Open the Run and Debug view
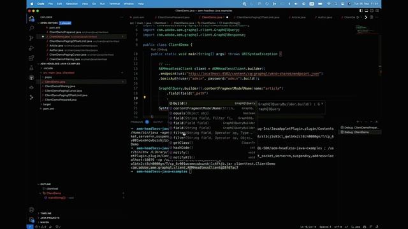The height and width of the screenshot is (229, 408). point(31,48)
